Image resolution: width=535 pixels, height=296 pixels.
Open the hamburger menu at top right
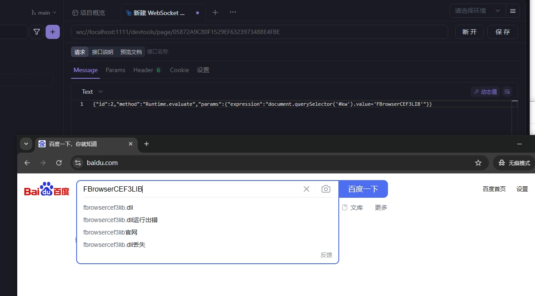tap(512, 10)
